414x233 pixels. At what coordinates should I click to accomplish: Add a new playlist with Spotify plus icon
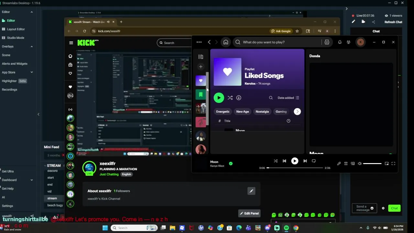click(x=201, y=67)
